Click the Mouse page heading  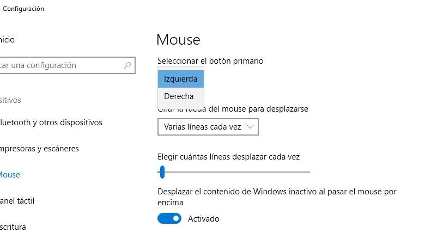click(178, 40)
